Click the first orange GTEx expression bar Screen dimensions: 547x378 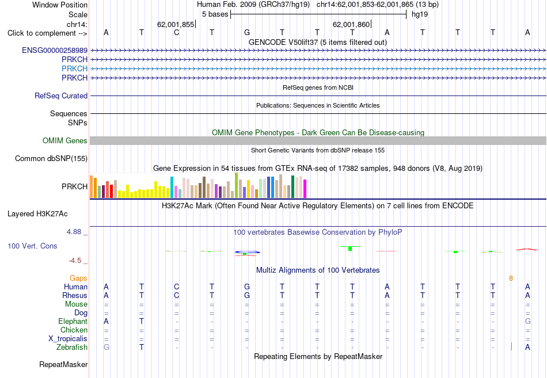(x=92, y=186)
